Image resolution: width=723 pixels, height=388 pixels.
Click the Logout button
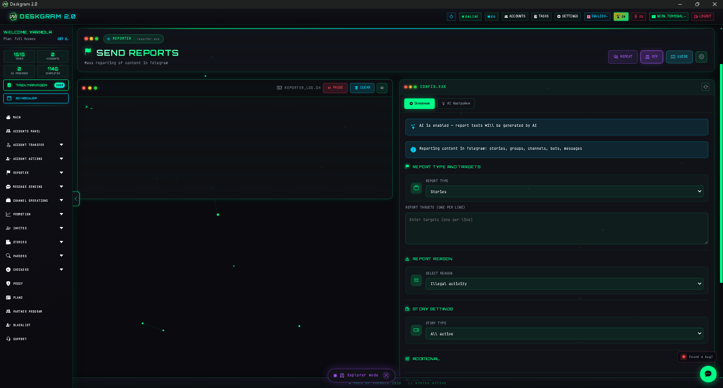pyautogui.click(x=703, y=17)
